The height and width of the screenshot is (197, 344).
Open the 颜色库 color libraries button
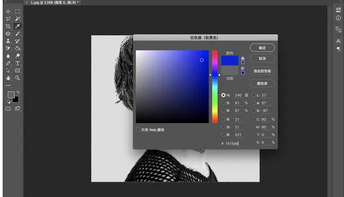(x=262, y=83)
